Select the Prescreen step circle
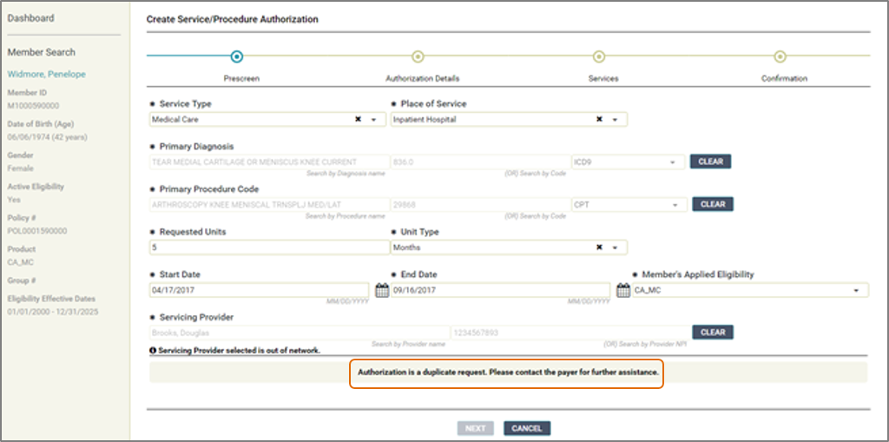Screen dimensions: 889x442 click(x=236, y=56)
